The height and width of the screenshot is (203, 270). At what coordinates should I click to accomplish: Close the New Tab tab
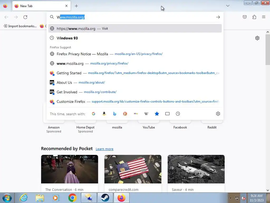[66, 6]
